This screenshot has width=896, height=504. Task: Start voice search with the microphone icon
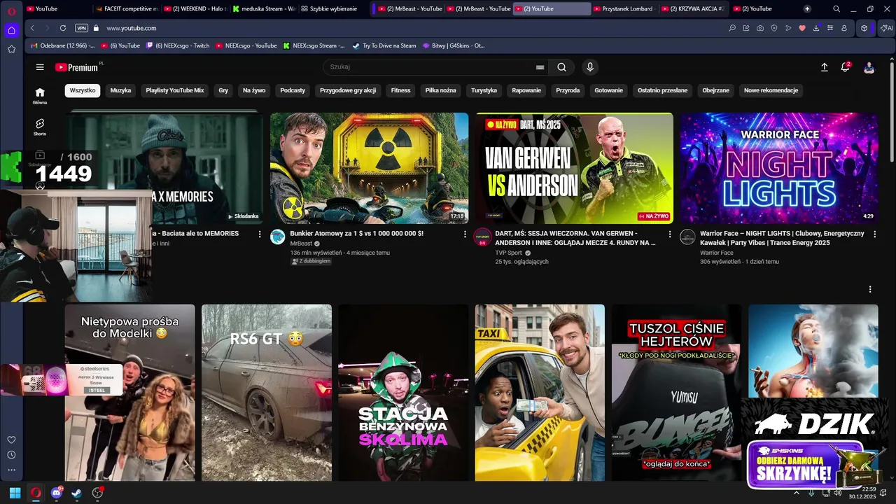click(x=590, y=67)
